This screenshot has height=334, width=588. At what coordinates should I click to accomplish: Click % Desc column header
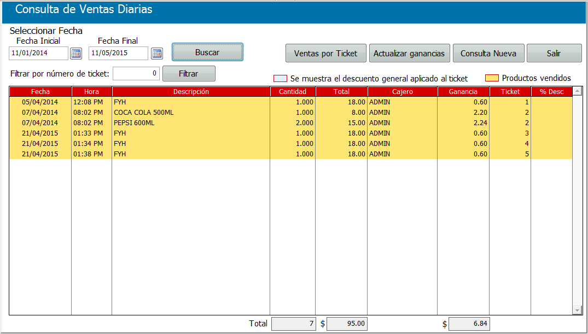point(551,91)
